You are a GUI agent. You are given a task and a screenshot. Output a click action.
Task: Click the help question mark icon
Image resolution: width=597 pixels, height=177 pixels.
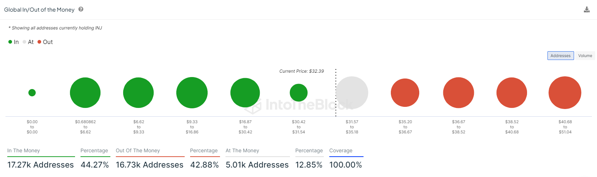tap(81, 9)
